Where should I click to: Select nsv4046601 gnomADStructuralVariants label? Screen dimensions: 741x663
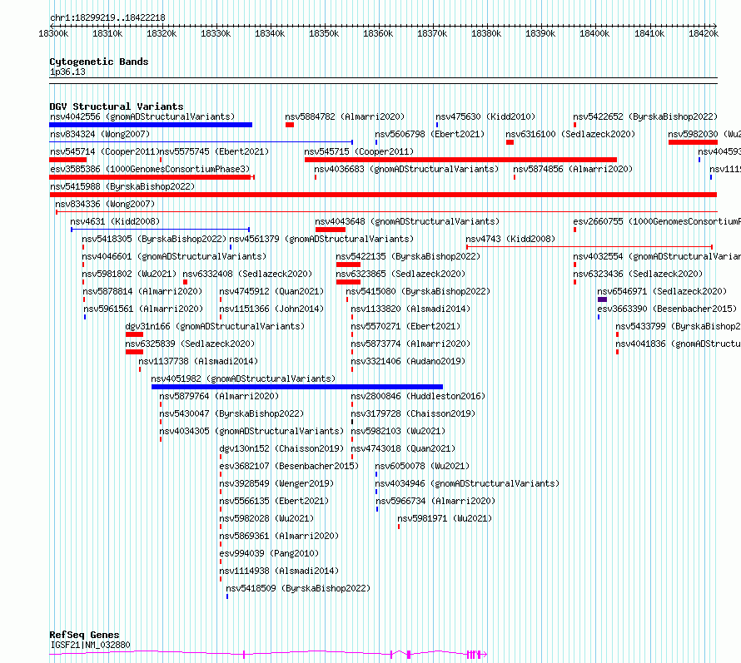point(174,256)
